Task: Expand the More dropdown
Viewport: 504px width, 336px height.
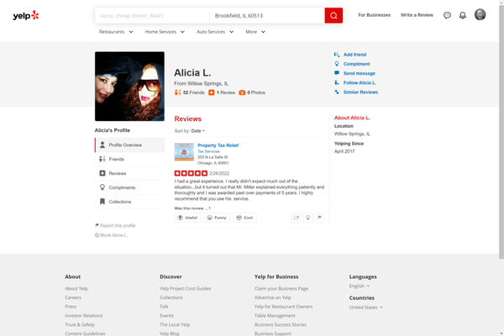Action: click(x=255, y=32)
